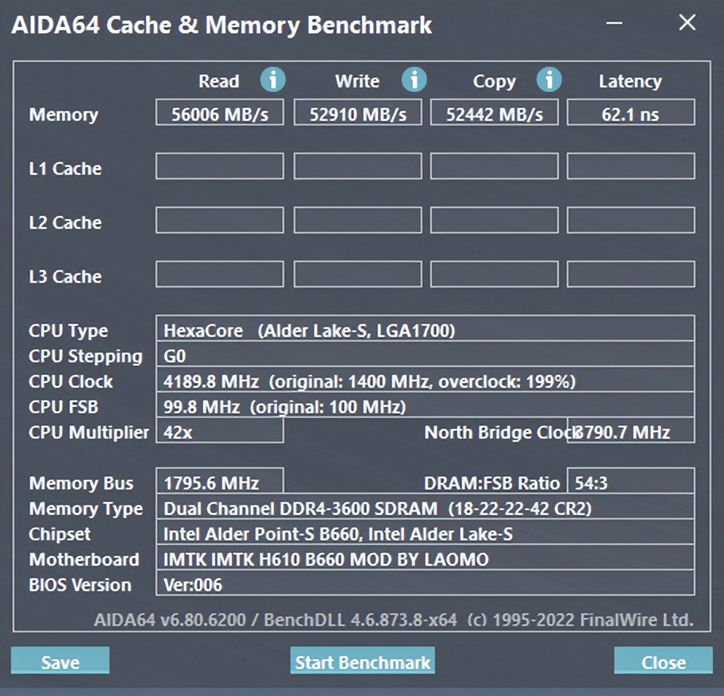Image resolution: width=724 pixels, height=696 pixels.
Task: Click the Start Benchmark button
Action: [x=363, y=661]
